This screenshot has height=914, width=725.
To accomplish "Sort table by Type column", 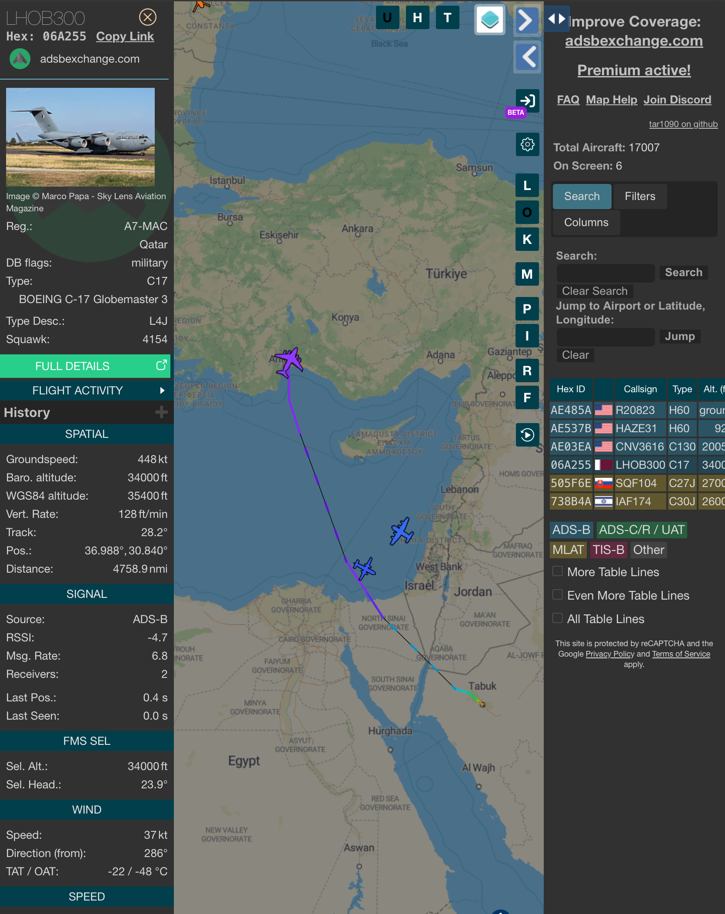I will click(x=682, y=389).
